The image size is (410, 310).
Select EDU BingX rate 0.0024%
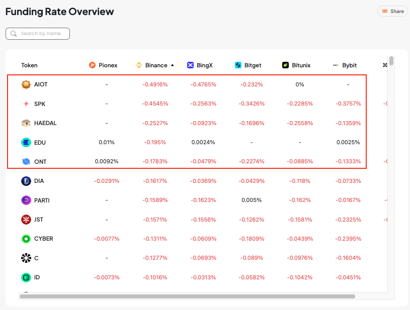203,142
